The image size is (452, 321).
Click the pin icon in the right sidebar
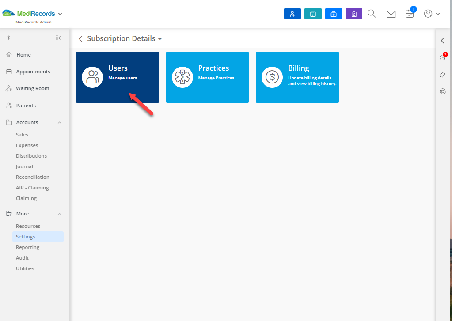coord(442,74)
